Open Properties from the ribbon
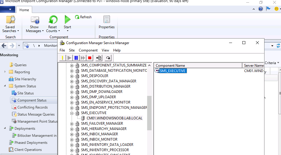Viewport: 281px width, 155px height. pyautogui.click(x=106, y=22)
